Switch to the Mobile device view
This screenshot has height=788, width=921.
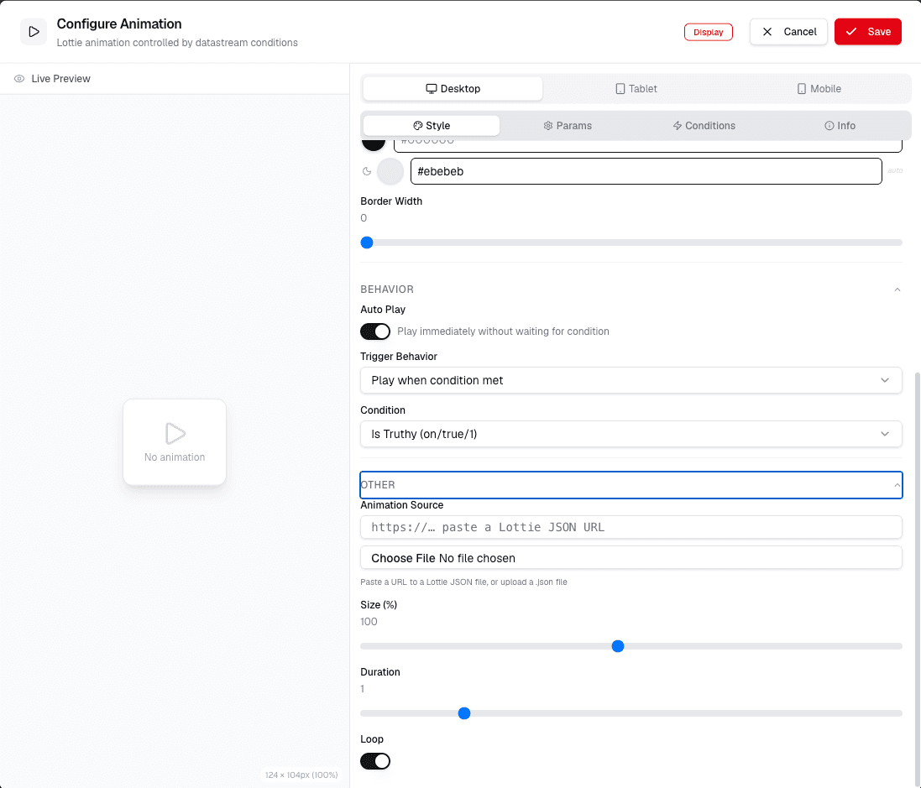pyautogui.click(x=819, y=89)
